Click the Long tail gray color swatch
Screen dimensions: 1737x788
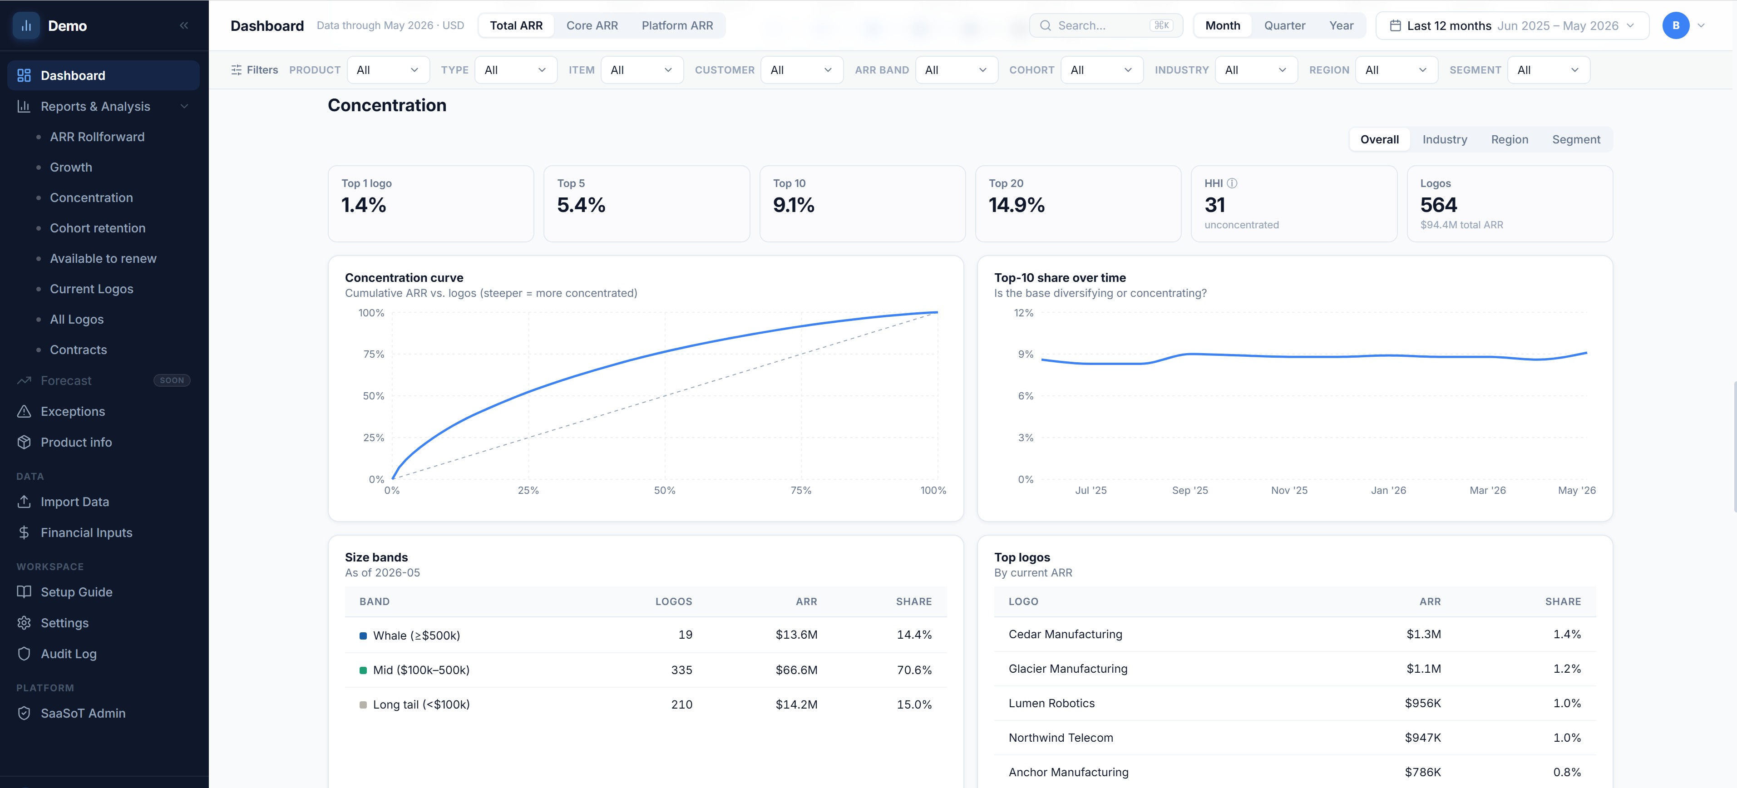[x=363, y=704]
